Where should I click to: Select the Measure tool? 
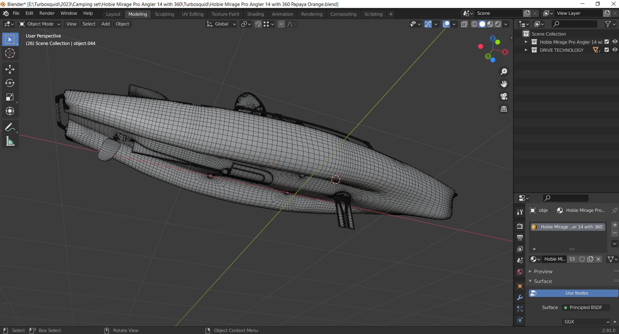[10, 141]
